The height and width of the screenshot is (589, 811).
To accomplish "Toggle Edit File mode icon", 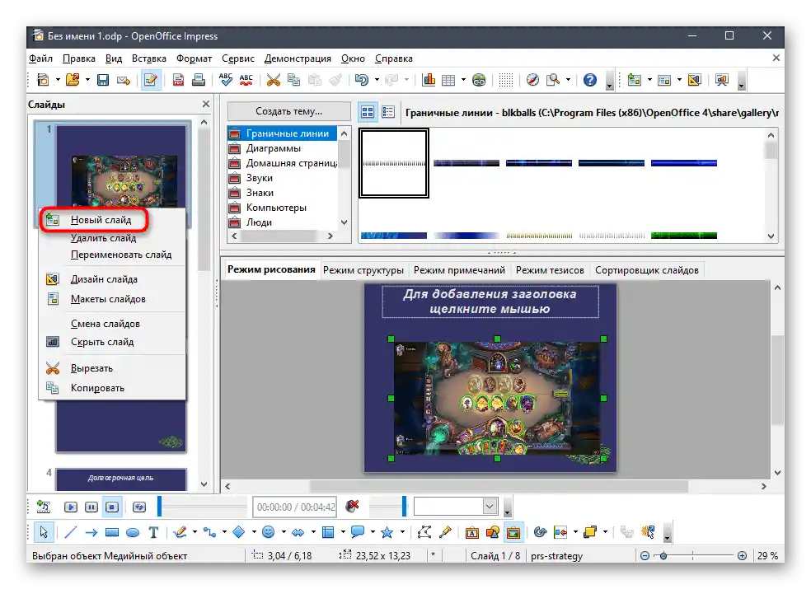I will 151,80.
